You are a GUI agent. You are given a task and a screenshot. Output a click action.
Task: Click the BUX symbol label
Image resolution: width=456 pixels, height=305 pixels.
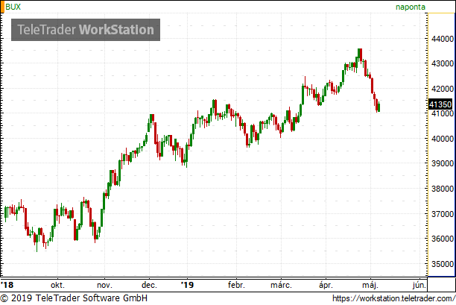13,7
